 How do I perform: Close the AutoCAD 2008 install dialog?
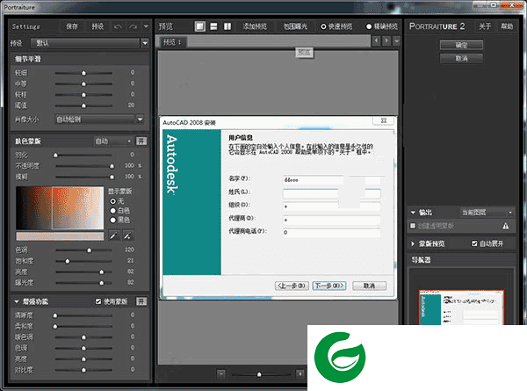coord(384,120)
